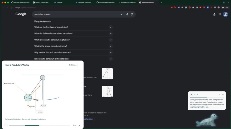Click the purple feather-shaped extension icon
The image size is (231, 129).
click(x=179, y=7)
